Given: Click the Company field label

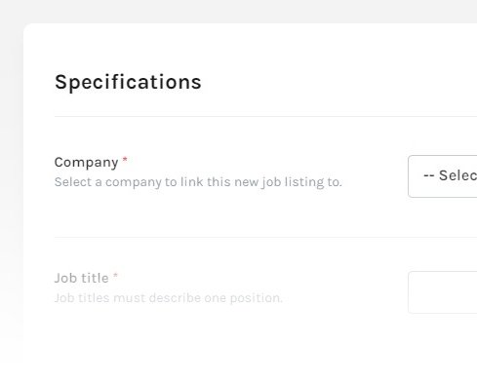Looking at the screenshot, I should click(x=86, y=163).
